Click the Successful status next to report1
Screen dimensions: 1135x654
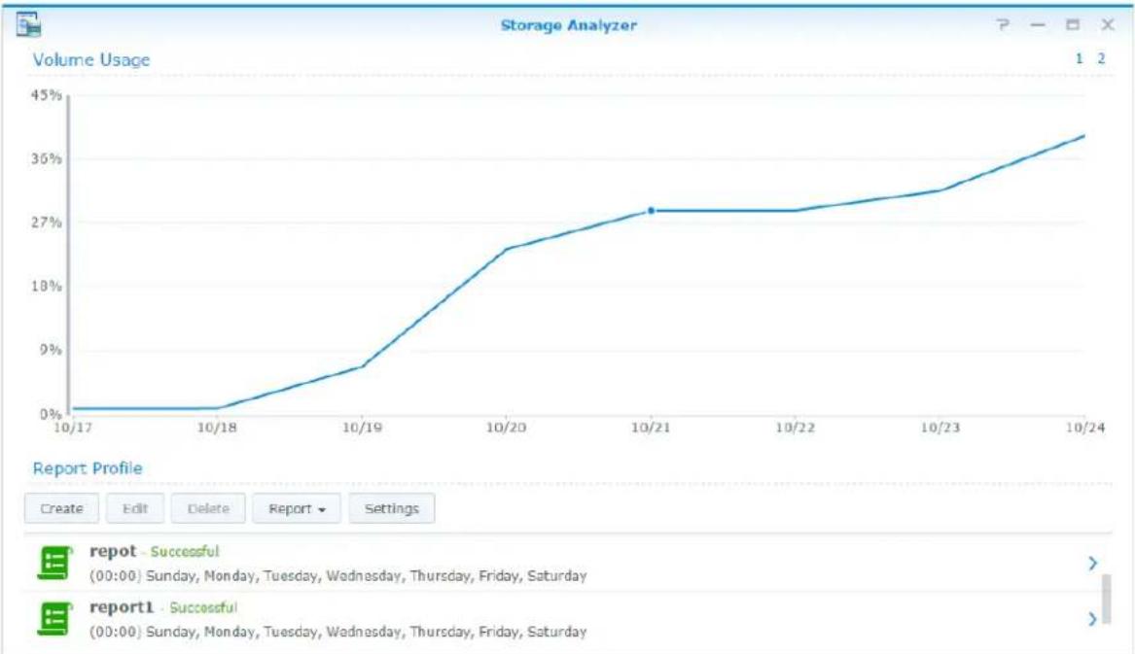pyautogui.click(x=203, y=607)
